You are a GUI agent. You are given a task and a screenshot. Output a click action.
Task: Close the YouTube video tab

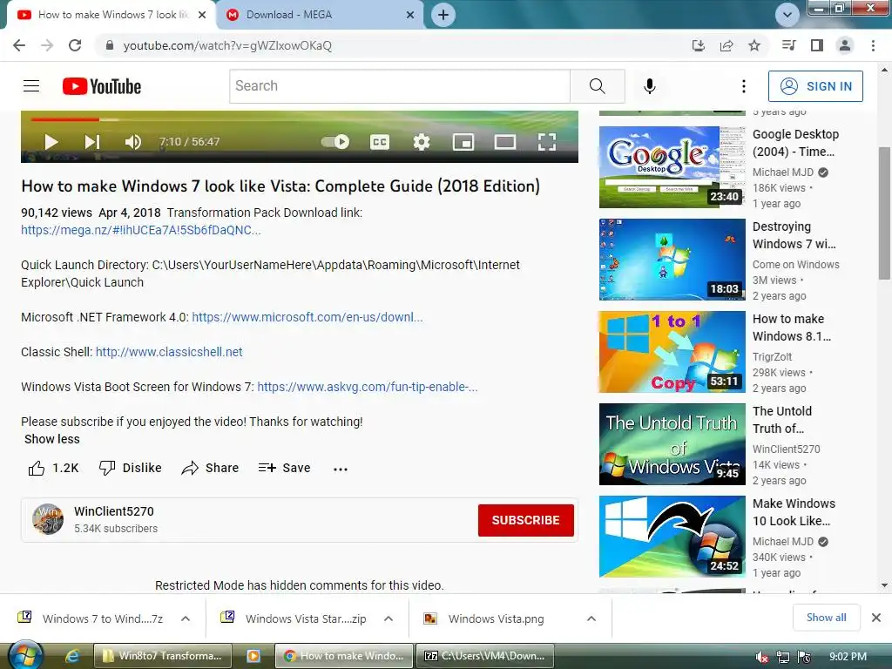202,16
